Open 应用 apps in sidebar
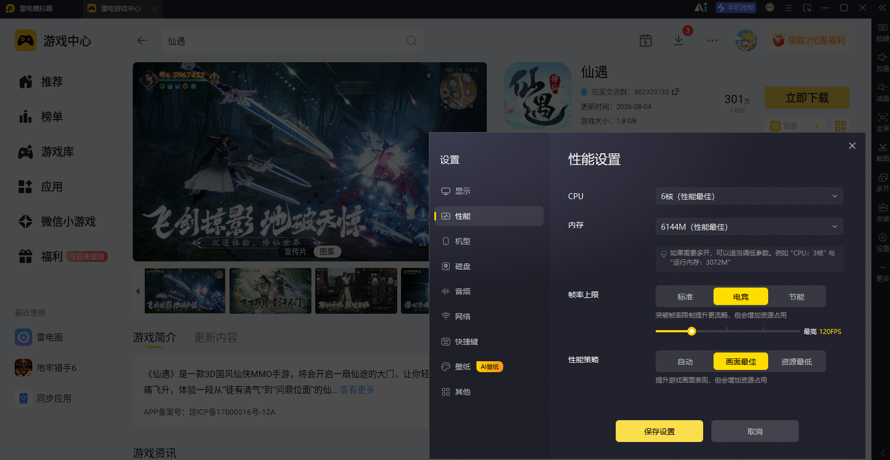Image resolution: width=890 pixels, height=460 pixels. [x=41, y=187]
